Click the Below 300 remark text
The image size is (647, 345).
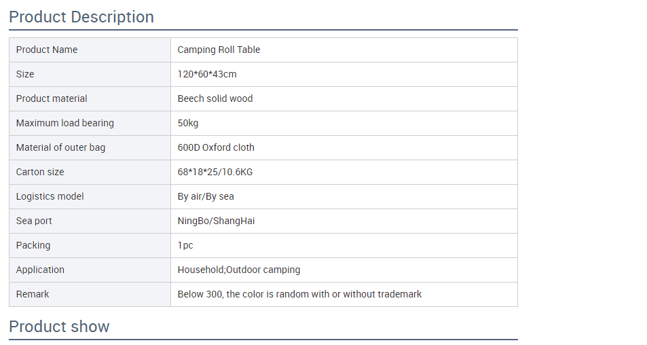(x=299, y=294)
